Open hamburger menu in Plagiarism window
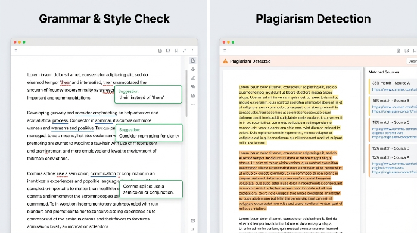 [x=225, y=51]
